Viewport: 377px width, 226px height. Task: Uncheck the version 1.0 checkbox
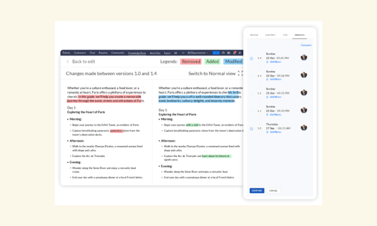click(x=251, y=129)
